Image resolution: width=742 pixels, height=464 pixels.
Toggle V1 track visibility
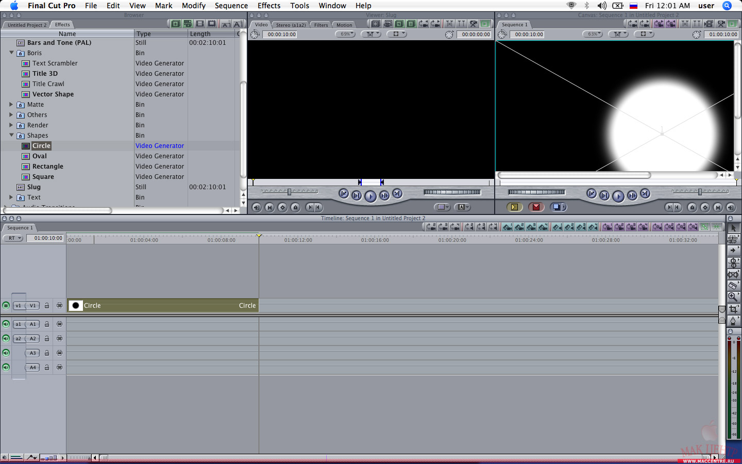coord(6,306)
